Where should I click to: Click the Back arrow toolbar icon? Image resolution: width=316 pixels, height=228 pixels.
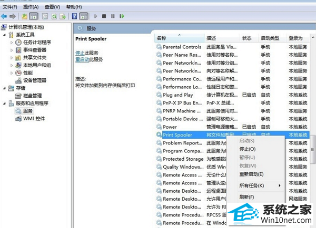pos(4,16)
